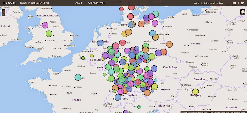Open the Twitter bird icon link
Viewport: 247px width, 113px height.
[x=242, y=3]
